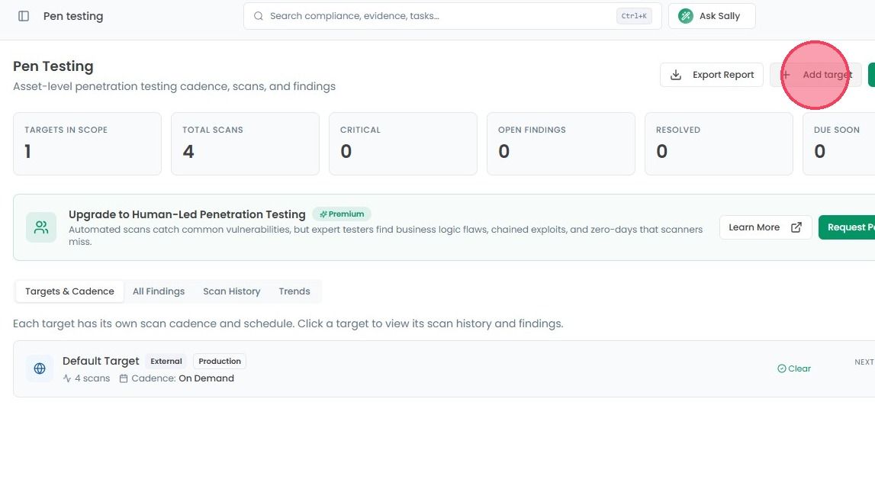Click the Clear status checkmark icon

coord(782,368)
